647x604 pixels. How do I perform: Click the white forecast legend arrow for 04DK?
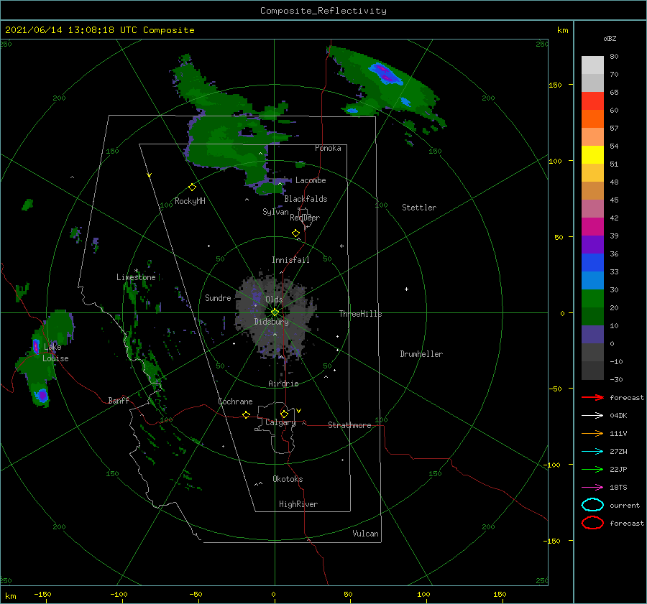592,415
